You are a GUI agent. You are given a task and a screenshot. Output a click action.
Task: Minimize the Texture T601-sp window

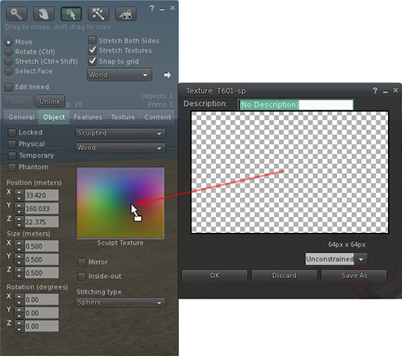pos(386,91)
